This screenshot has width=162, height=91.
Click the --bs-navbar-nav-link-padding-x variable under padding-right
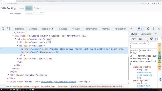[x=145, y=74]
